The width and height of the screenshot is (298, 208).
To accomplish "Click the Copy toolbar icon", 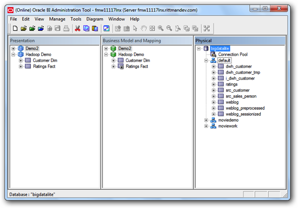I will pos(86,28).
